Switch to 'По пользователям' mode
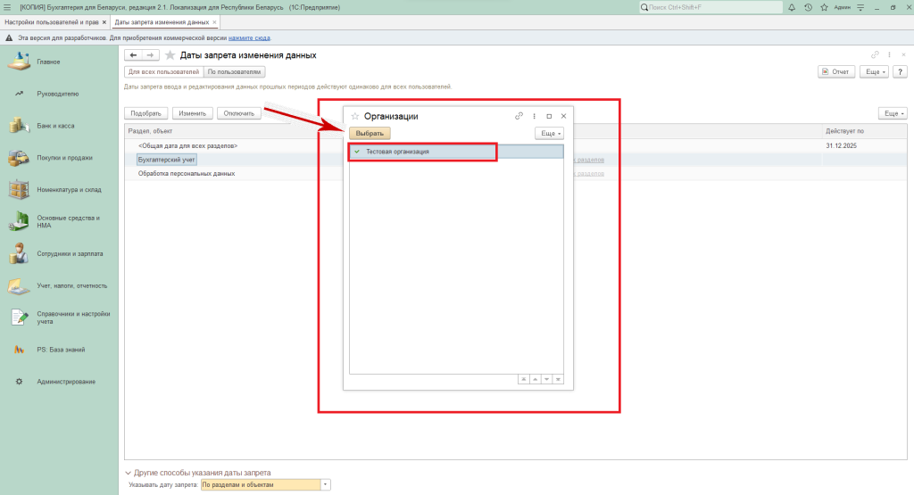The height and width of the screenshot is (495, 914). pos(234,71)
